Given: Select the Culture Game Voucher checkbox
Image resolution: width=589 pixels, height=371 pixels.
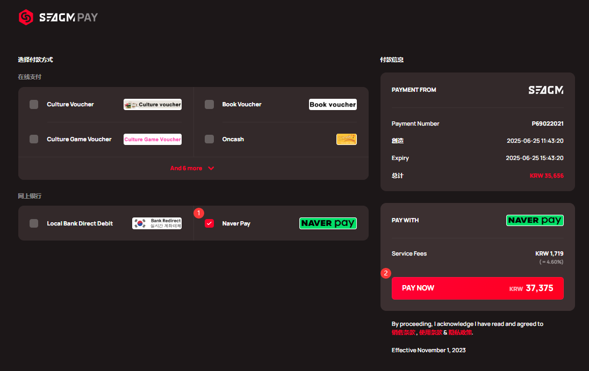Looking at the screenshot, I should (x=34, y=139).
